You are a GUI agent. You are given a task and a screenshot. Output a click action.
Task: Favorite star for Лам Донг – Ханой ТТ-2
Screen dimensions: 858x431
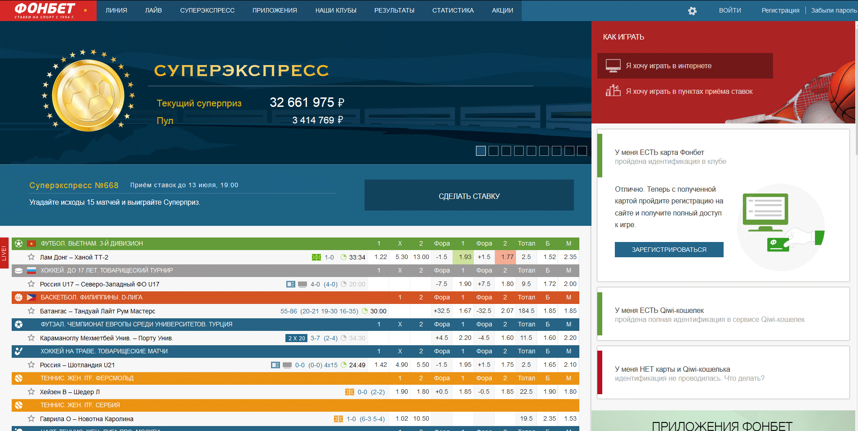pyautogui.click(x=31, y=257)
